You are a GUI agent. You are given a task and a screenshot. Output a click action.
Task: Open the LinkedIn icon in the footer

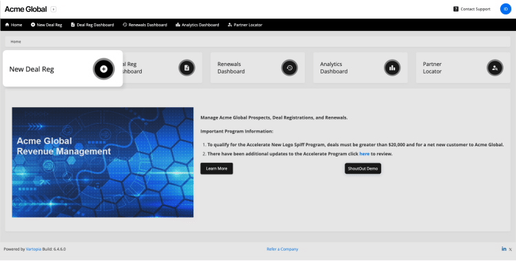coord(504,249)
